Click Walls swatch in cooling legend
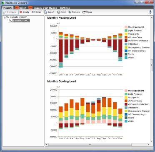 click(x=126, y=121)
